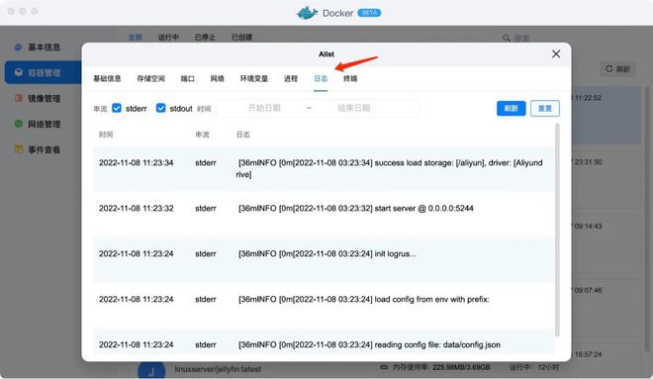The width and height of the screenshot is (653, 379).
Task: Select the log row 'init logrus...'
Action: point(324,259)
